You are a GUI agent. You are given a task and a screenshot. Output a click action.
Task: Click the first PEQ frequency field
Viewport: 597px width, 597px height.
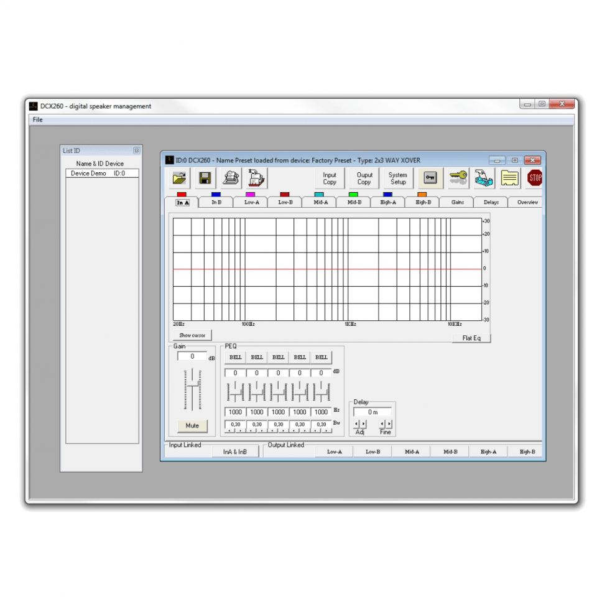(235, 412)
